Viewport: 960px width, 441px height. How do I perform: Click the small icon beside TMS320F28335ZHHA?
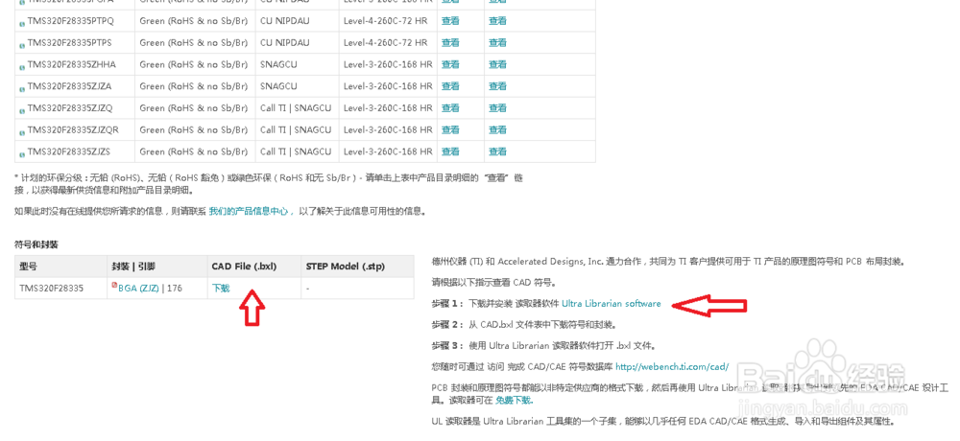pyautogui.click(x=23, y=67)
